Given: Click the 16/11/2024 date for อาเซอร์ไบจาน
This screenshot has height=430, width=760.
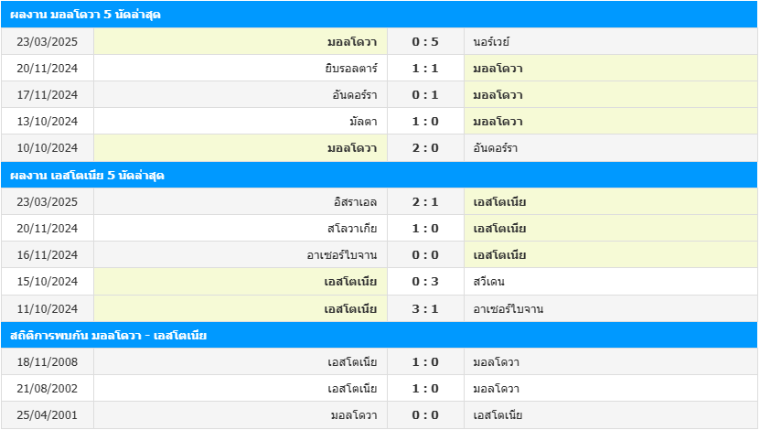Looking at the screenshot, I should pos(48,255).
